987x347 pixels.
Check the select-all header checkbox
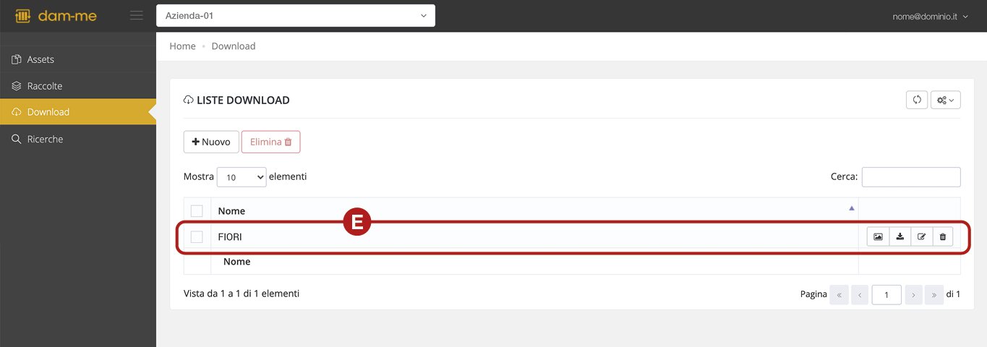coord(197,210)
